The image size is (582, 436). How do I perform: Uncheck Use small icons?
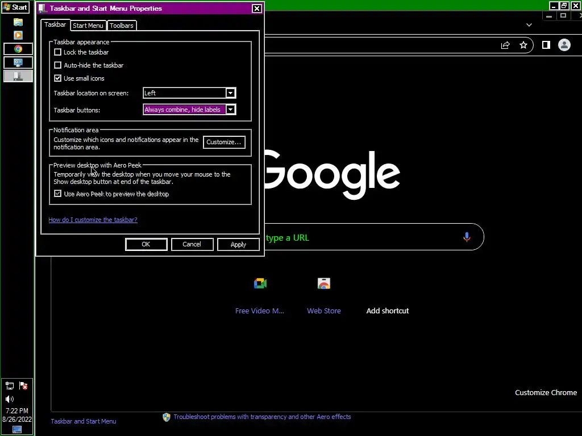(57, 78)
